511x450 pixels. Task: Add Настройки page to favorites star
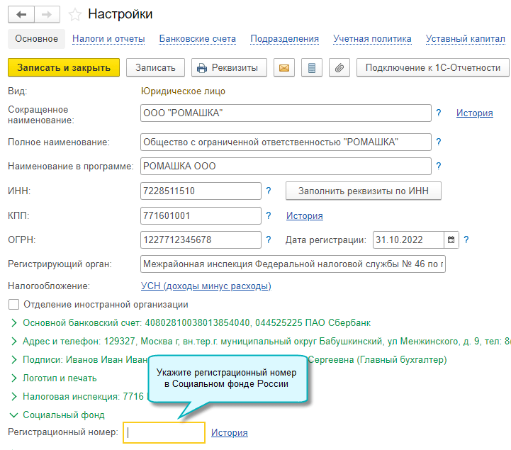[x=74, y=14]
